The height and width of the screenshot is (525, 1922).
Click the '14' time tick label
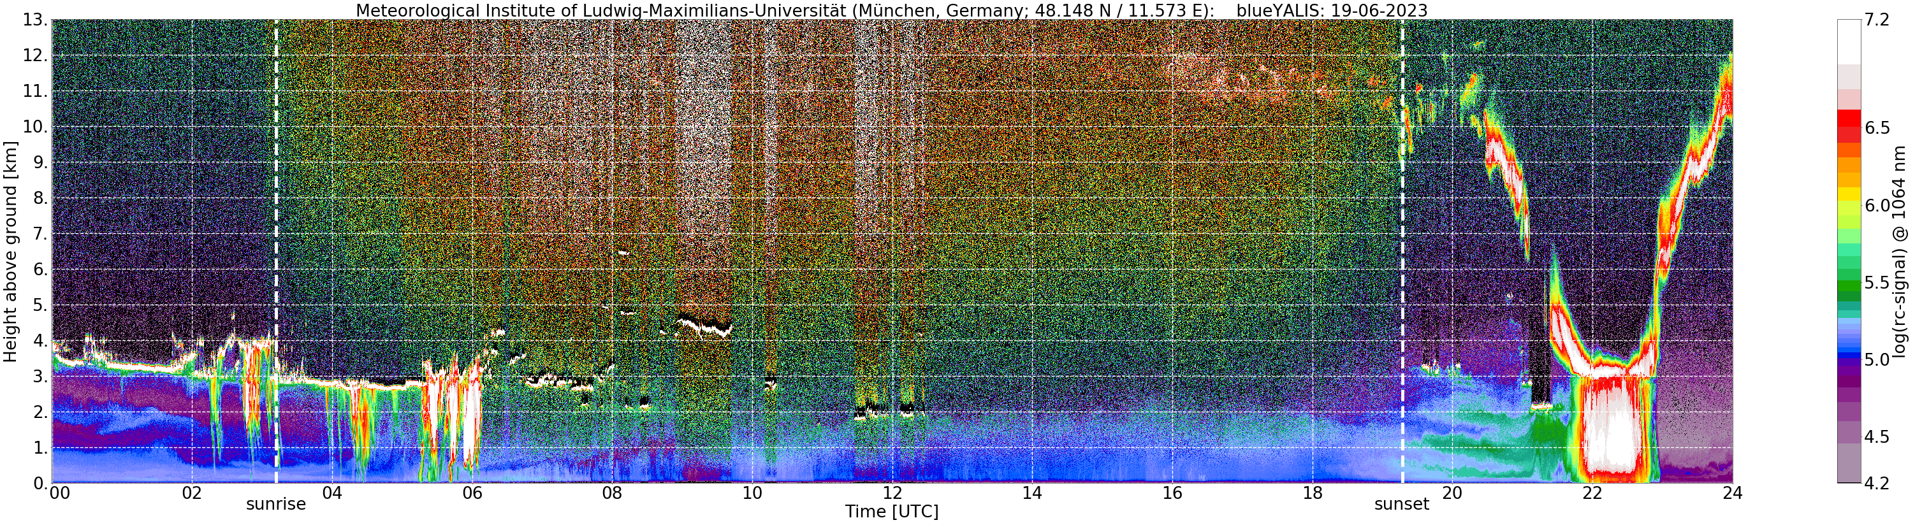pyautogui.click(x=1033, y=493)
